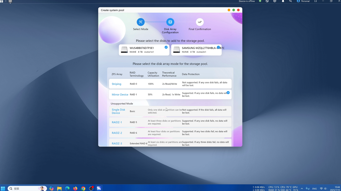Click the search magnifier in top bar
Image resolution: width=341 pixels, height=191 pixels.
coord(291,1)
